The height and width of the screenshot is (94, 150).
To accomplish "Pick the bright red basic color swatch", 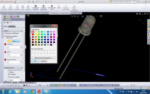I will (33, 34).
